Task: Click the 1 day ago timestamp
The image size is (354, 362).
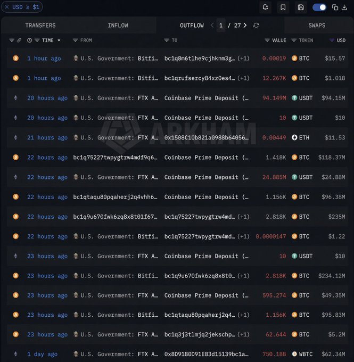Action: [42, 354]
